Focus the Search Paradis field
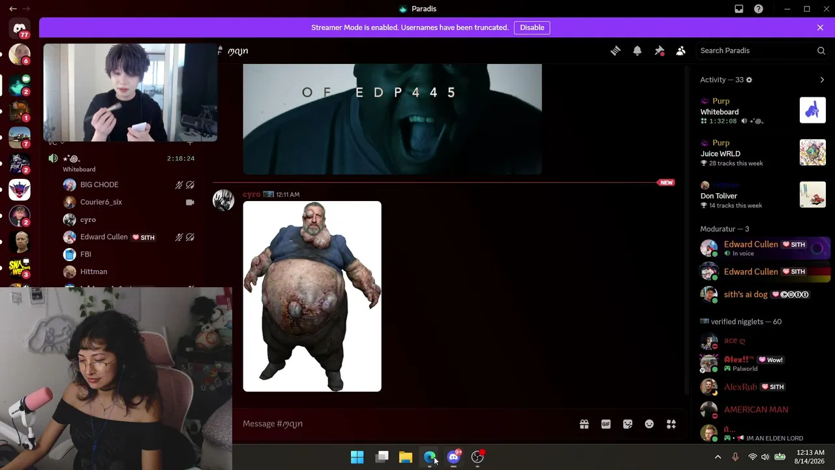Screen dimensions: 835x470 [763, 51]
